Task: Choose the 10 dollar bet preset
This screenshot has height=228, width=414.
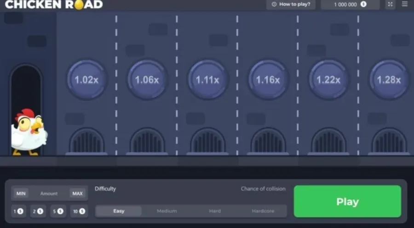Action: [79, 211]
